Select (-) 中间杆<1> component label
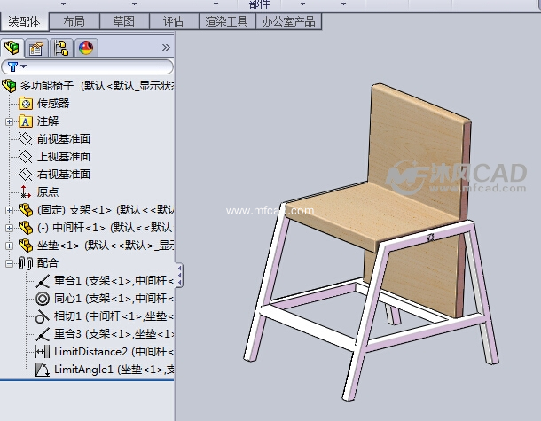 coord(105,228)
